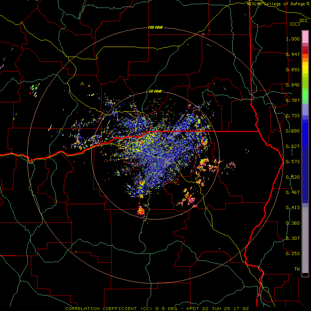Click the 0.840 legend value

tap(293, 85)
